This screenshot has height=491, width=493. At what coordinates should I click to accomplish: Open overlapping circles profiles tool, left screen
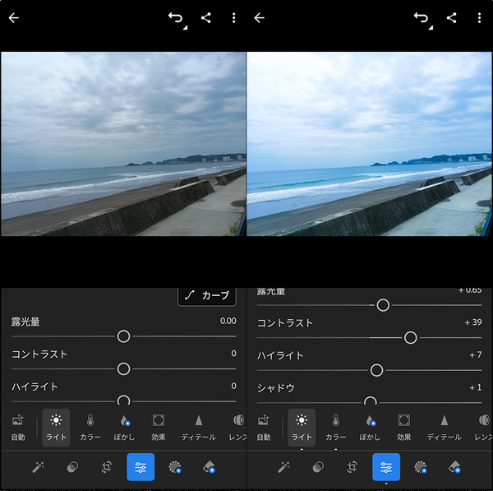coord(72,467)
